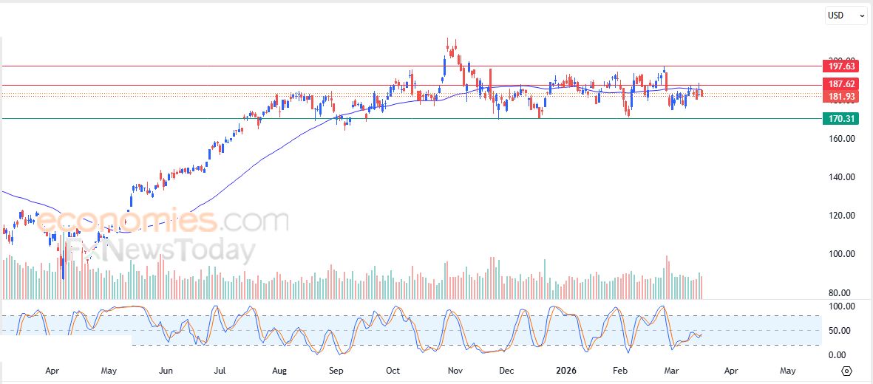This screenshot has height=384, width=873.
Task: Select the green 170.31 support label
Action: pos(840,118)
